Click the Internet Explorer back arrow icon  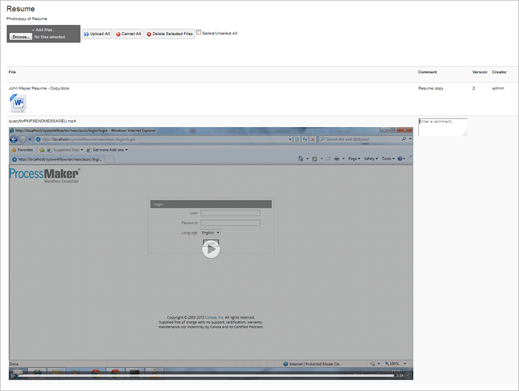coord(14,140)
